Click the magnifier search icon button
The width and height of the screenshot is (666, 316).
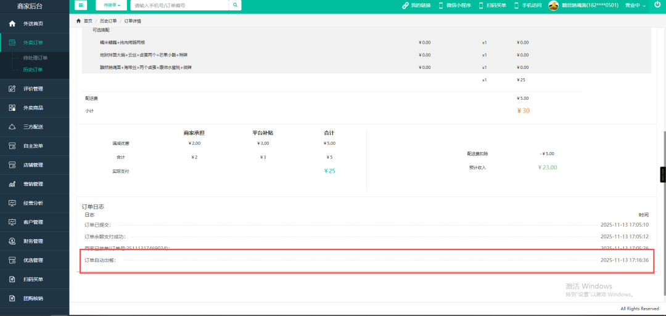[235, 5]
